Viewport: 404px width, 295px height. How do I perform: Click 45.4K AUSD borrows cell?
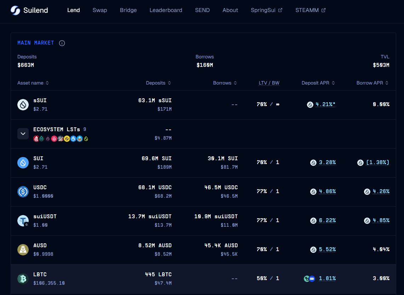[x=221, y=245]
